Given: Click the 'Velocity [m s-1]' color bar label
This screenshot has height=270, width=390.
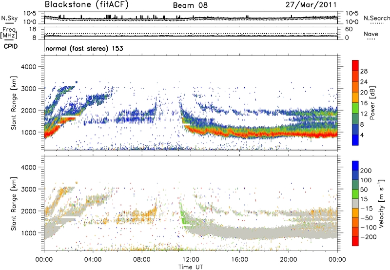Looking at the screenshot, I should pos(381,203).
